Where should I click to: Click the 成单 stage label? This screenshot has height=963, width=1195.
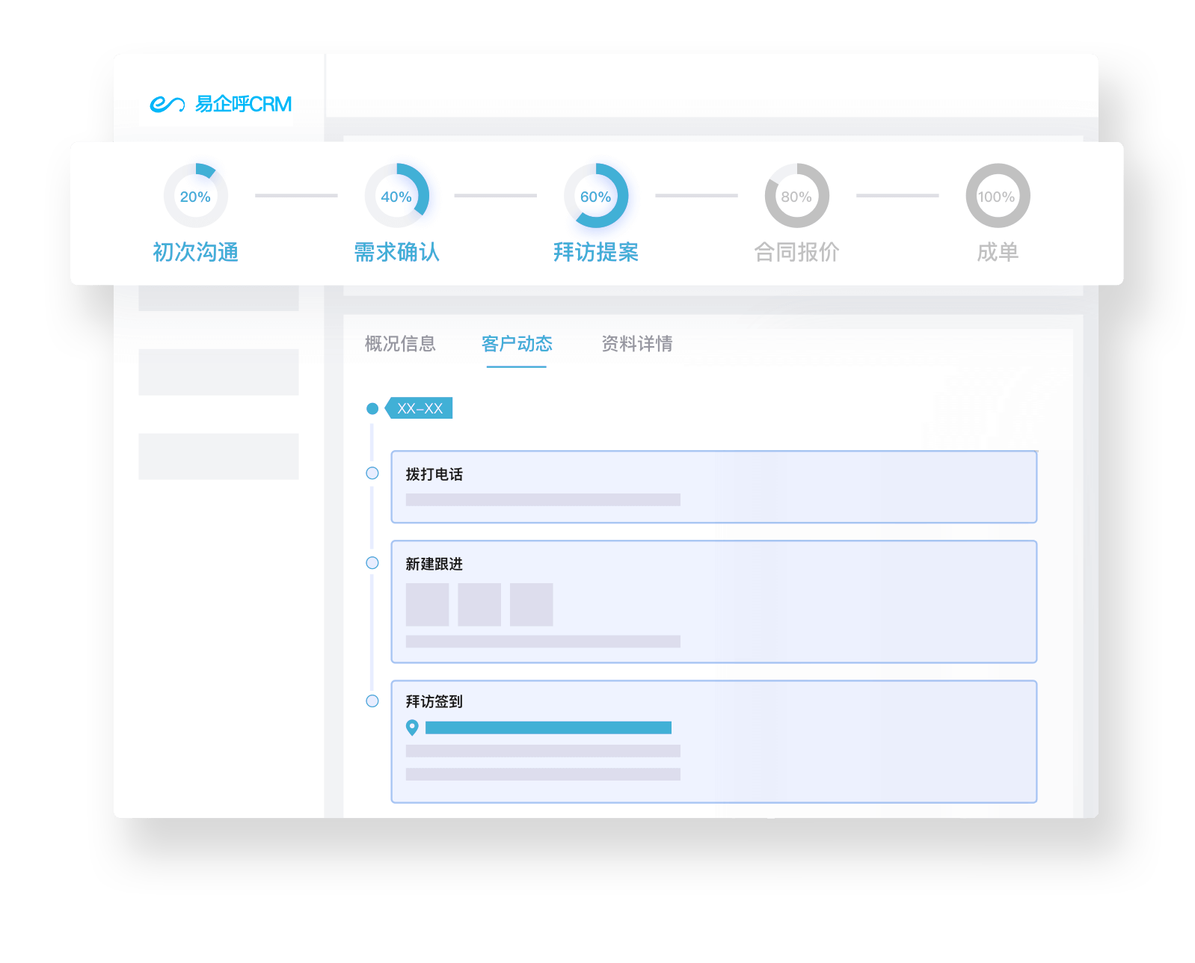click(x=998, y=253)
